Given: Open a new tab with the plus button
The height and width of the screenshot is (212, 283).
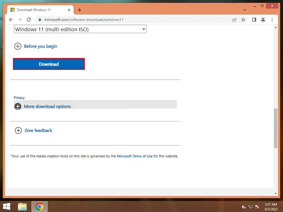Looking at the screenshot, I should (80, 10).
